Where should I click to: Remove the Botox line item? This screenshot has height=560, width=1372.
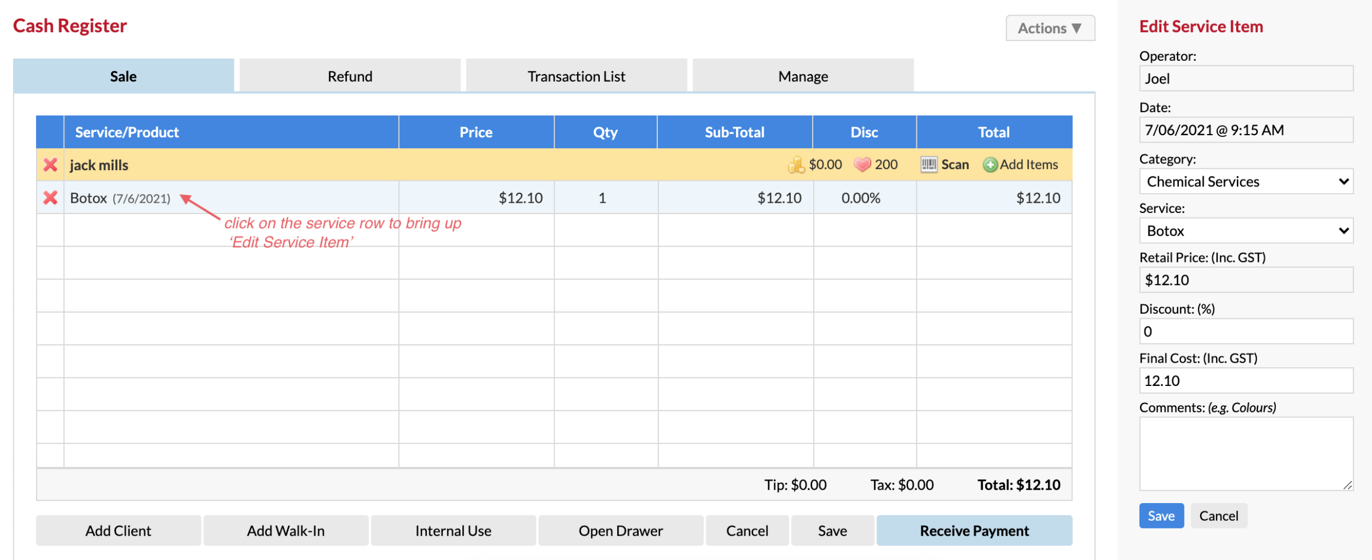click(50, 198)
